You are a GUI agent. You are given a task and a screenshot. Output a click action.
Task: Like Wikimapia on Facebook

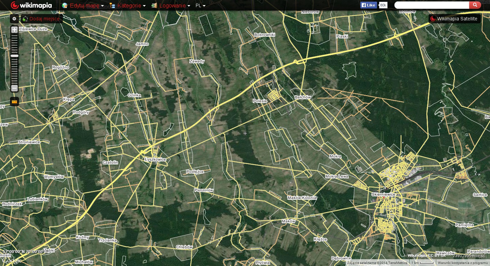pos(369,5)
